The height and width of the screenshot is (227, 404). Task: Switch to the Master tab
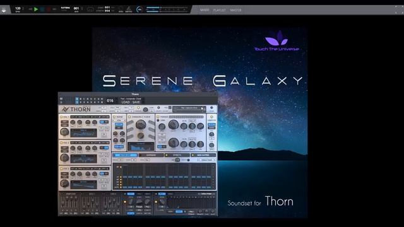click(x=235, y=10)
